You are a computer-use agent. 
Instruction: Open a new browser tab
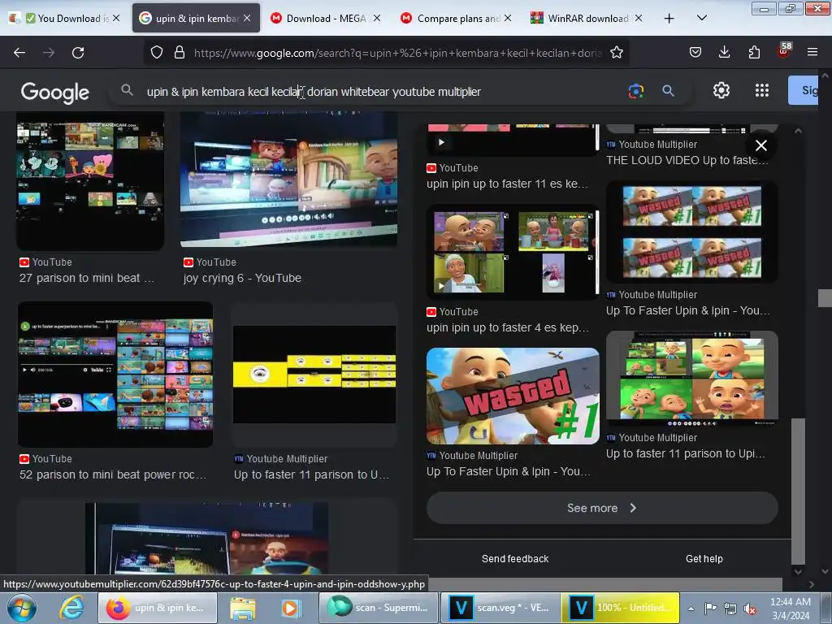(669, 19)
